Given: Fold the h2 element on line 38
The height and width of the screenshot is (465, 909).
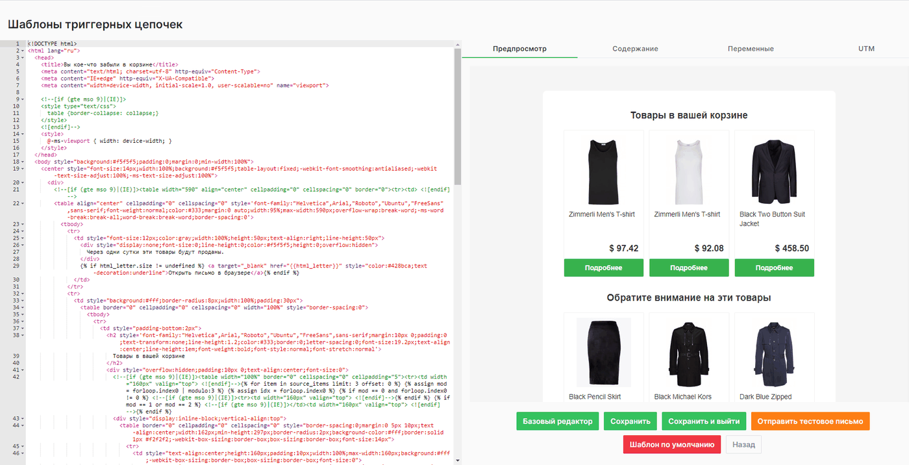Looking at the screenshot, I should tap(23, 335).
